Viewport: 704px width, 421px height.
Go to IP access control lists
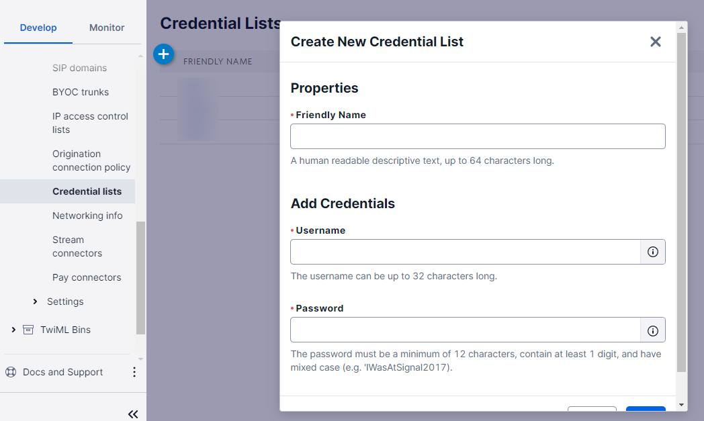pos(90,123)
